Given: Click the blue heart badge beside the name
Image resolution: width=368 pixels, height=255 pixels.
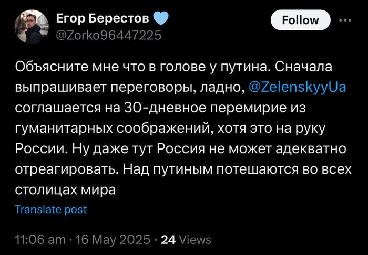Looking at the screenshot, I should 161,19.
